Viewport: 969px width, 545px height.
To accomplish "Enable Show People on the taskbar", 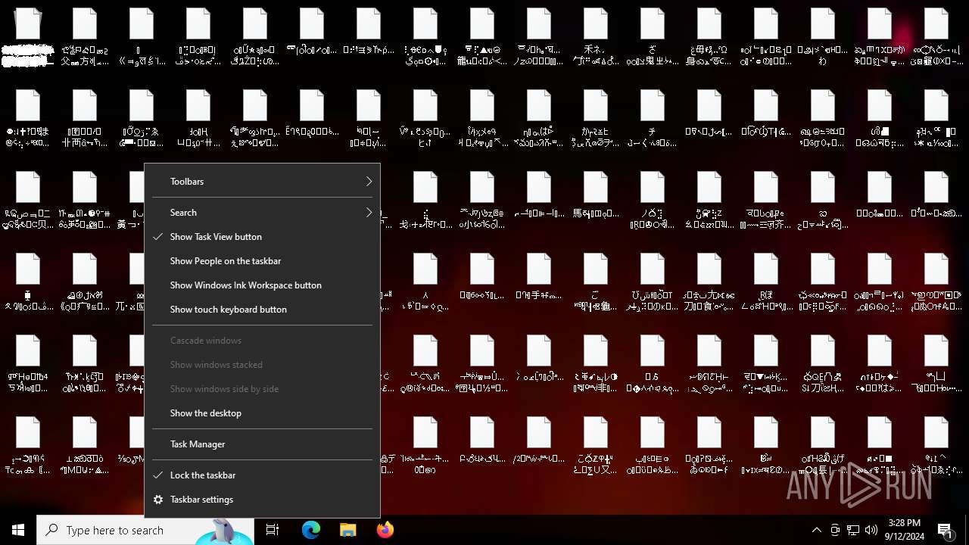I will coord(262,261).
